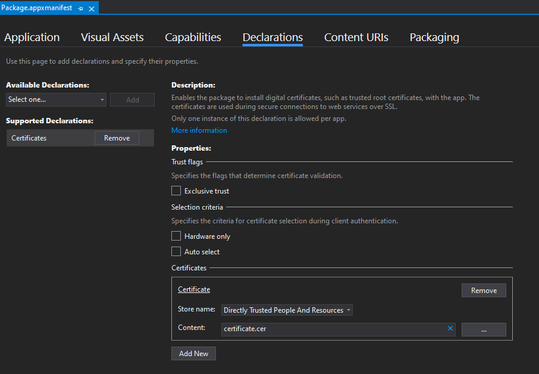Switch to the Application tab
This screenshot has width=539, height=374.
tap(32, 38)
